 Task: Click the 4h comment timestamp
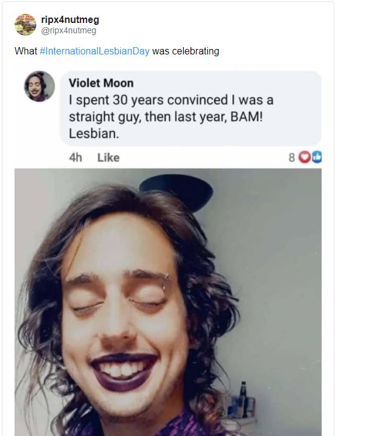tap(76, 157)
